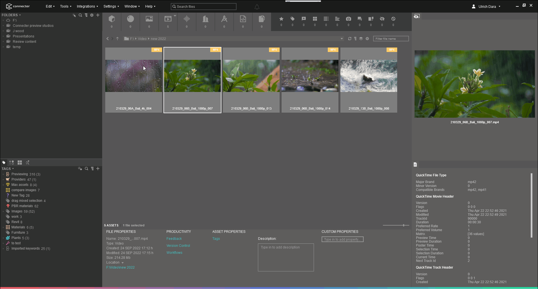This screenshot has width=538, height=289.
Task: Toggle the preview panel eye icon
Action: coord(417,16)
